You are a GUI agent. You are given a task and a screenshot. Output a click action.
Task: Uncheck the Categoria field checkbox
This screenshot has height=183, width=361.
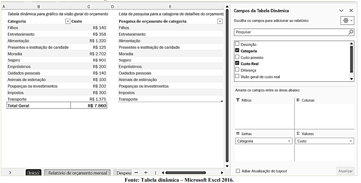coord(237,50)
